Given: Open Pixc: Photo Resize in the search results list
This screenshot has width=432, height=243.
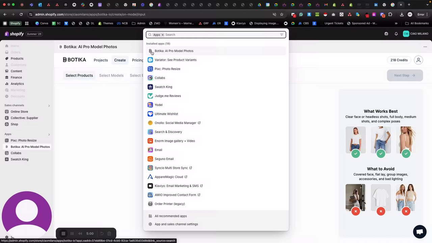Looking at the screenshot, I should tap(216, 69).
